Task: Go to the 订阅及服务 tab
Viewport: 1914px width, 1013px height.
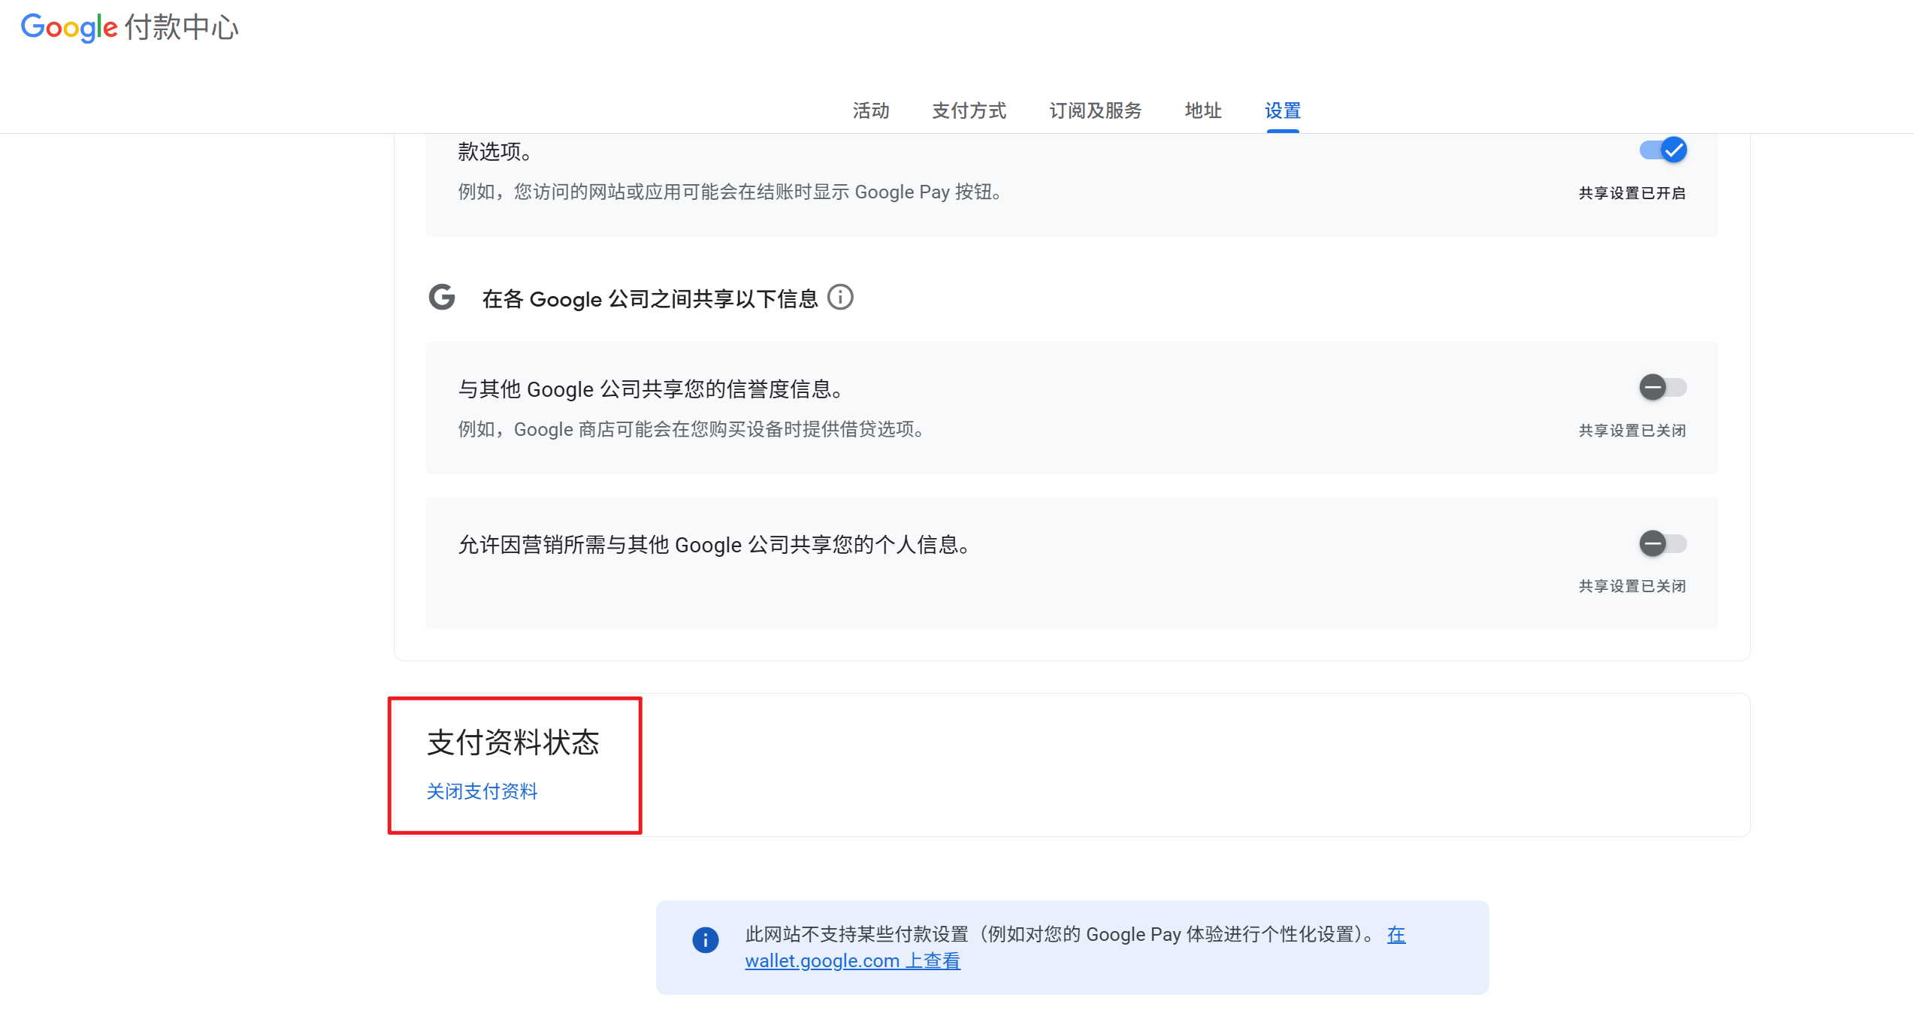Action: tap(1096, 111)
